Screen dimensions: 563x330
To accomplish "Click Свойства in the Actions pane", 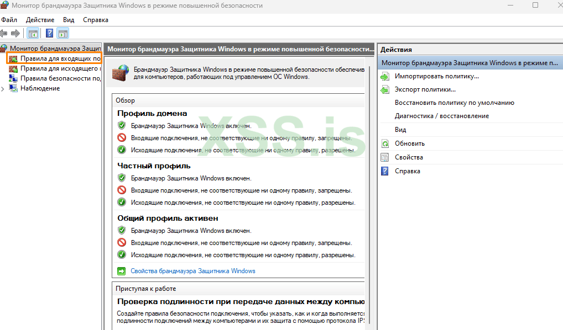I will [409, 157].
